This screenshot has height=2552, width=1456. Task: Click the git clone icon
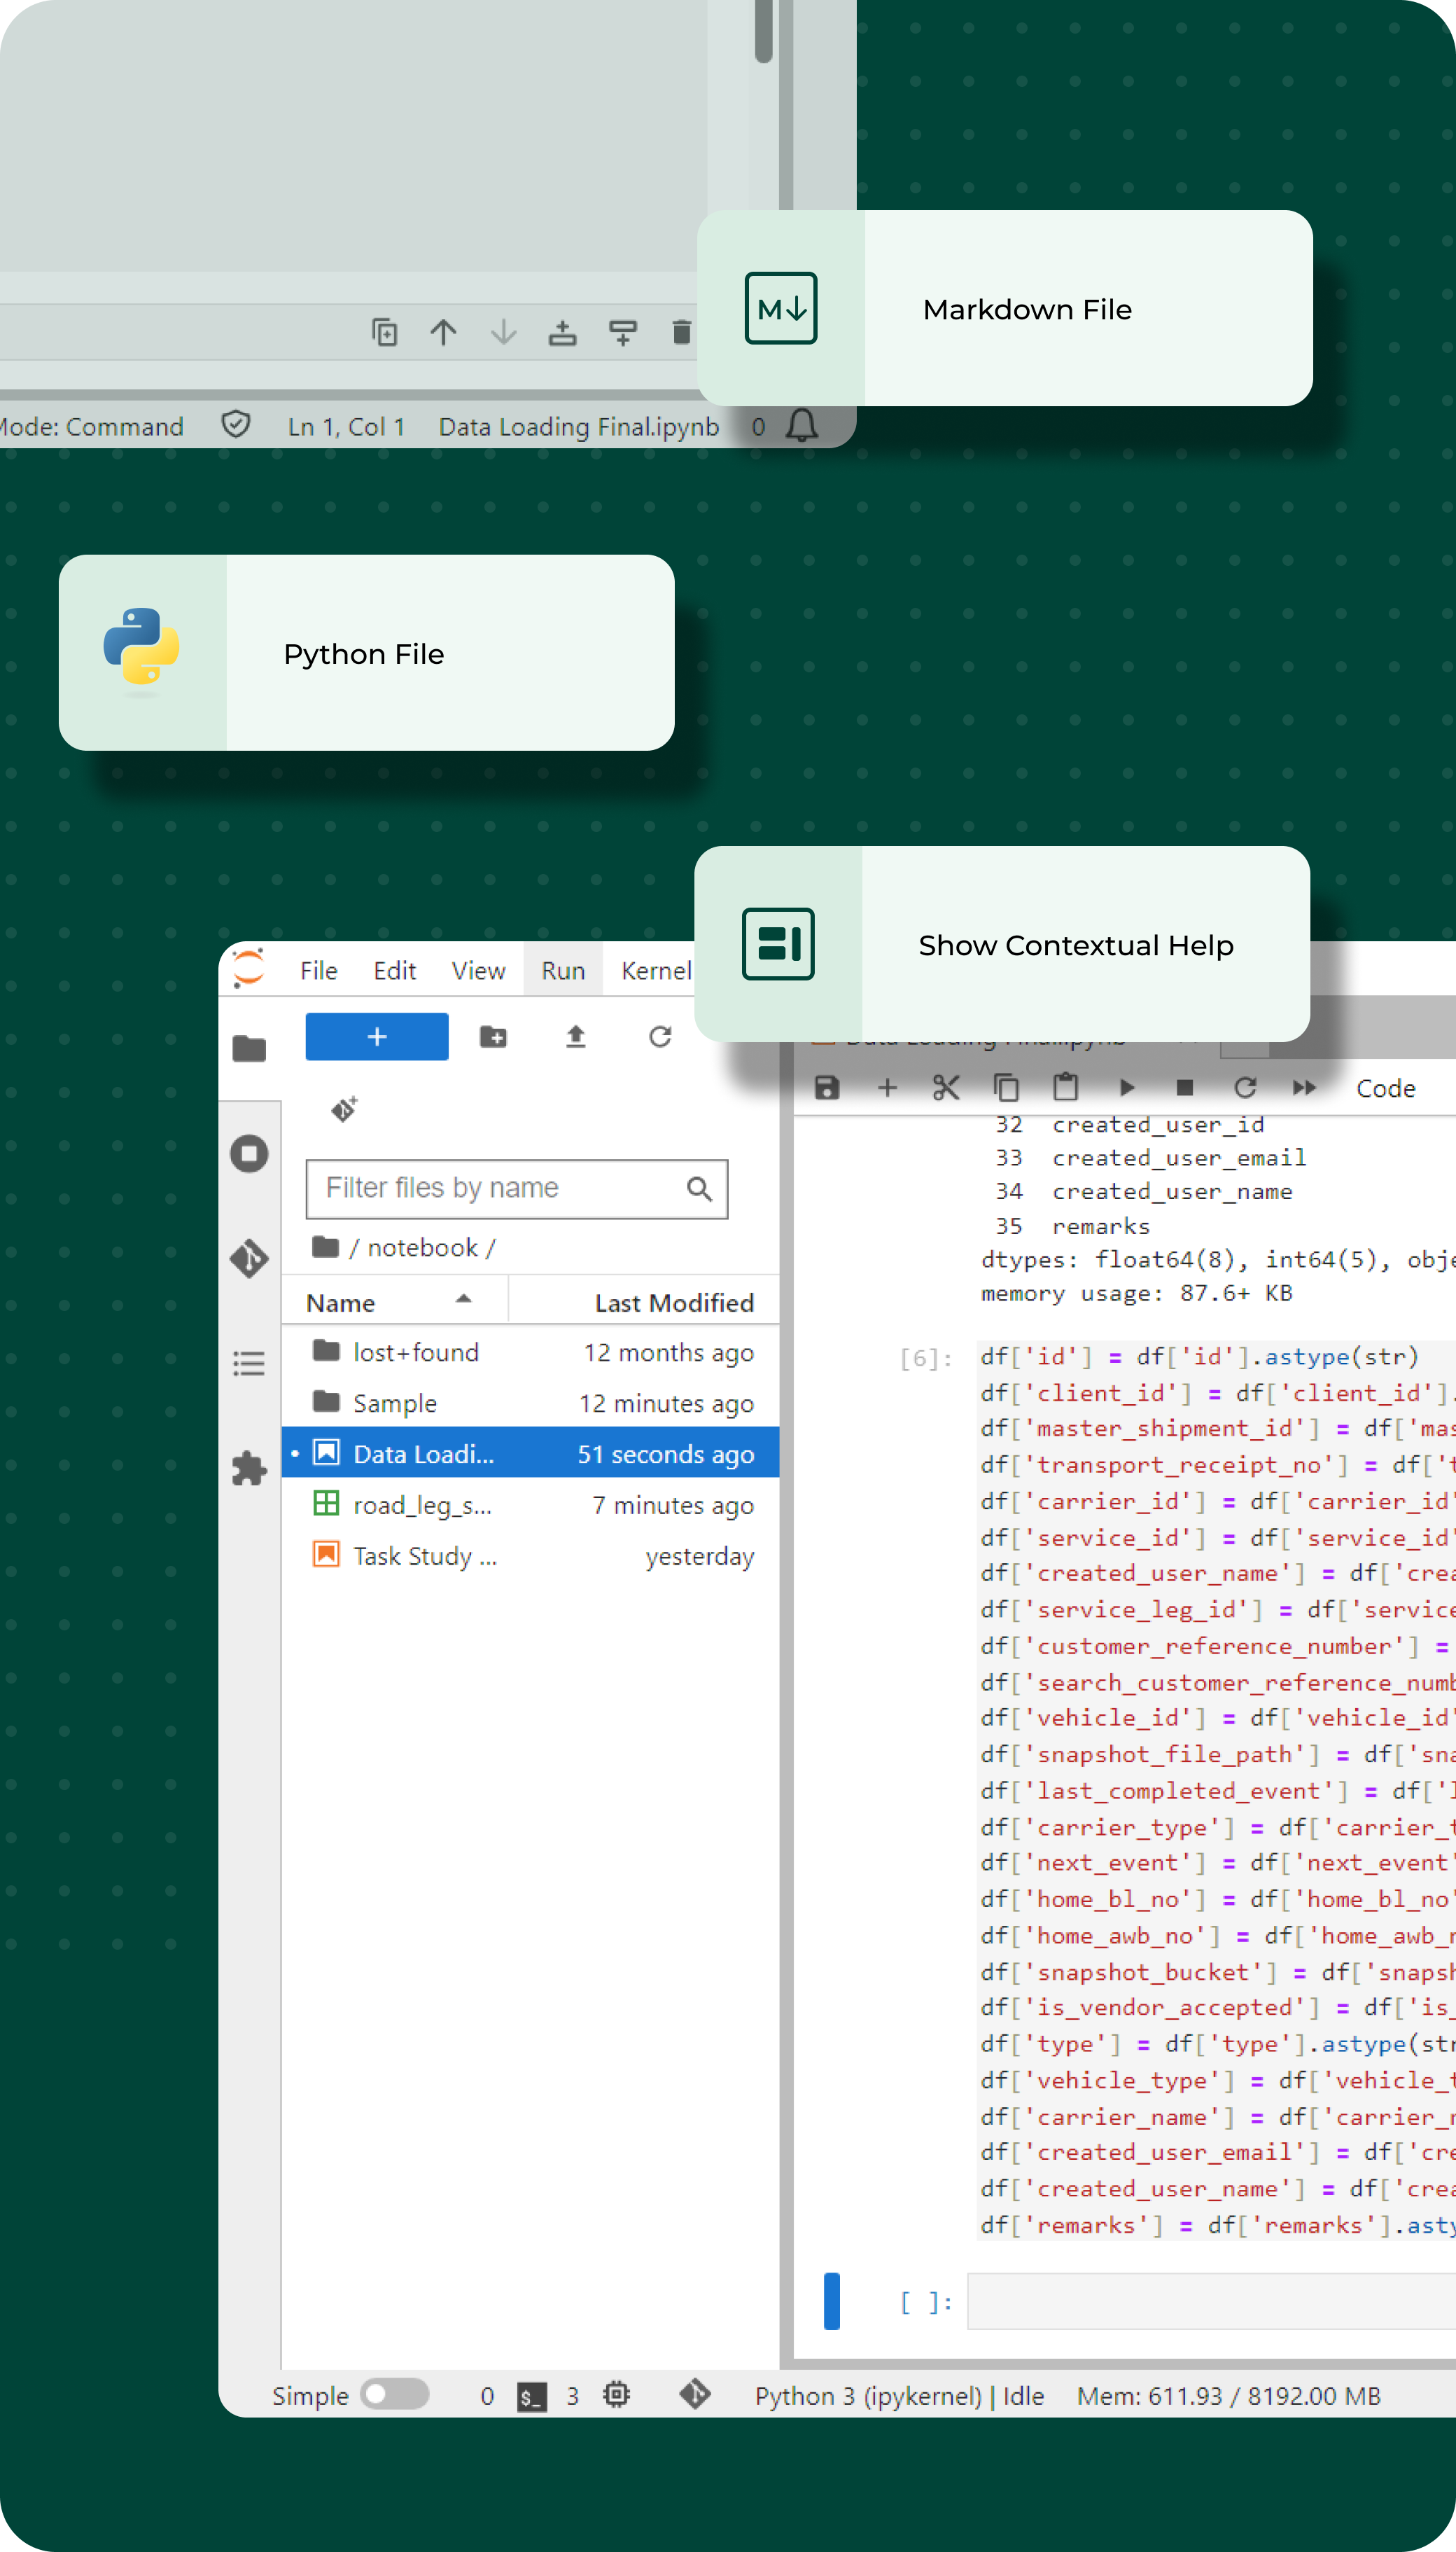[x=344, y=1109]
